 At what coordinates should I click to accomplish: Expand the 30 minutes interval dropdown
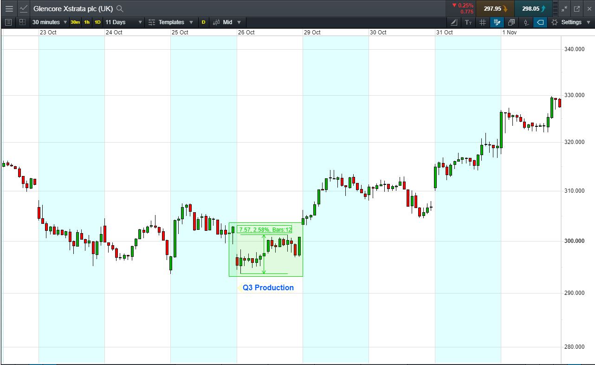[x=49, y=22]
